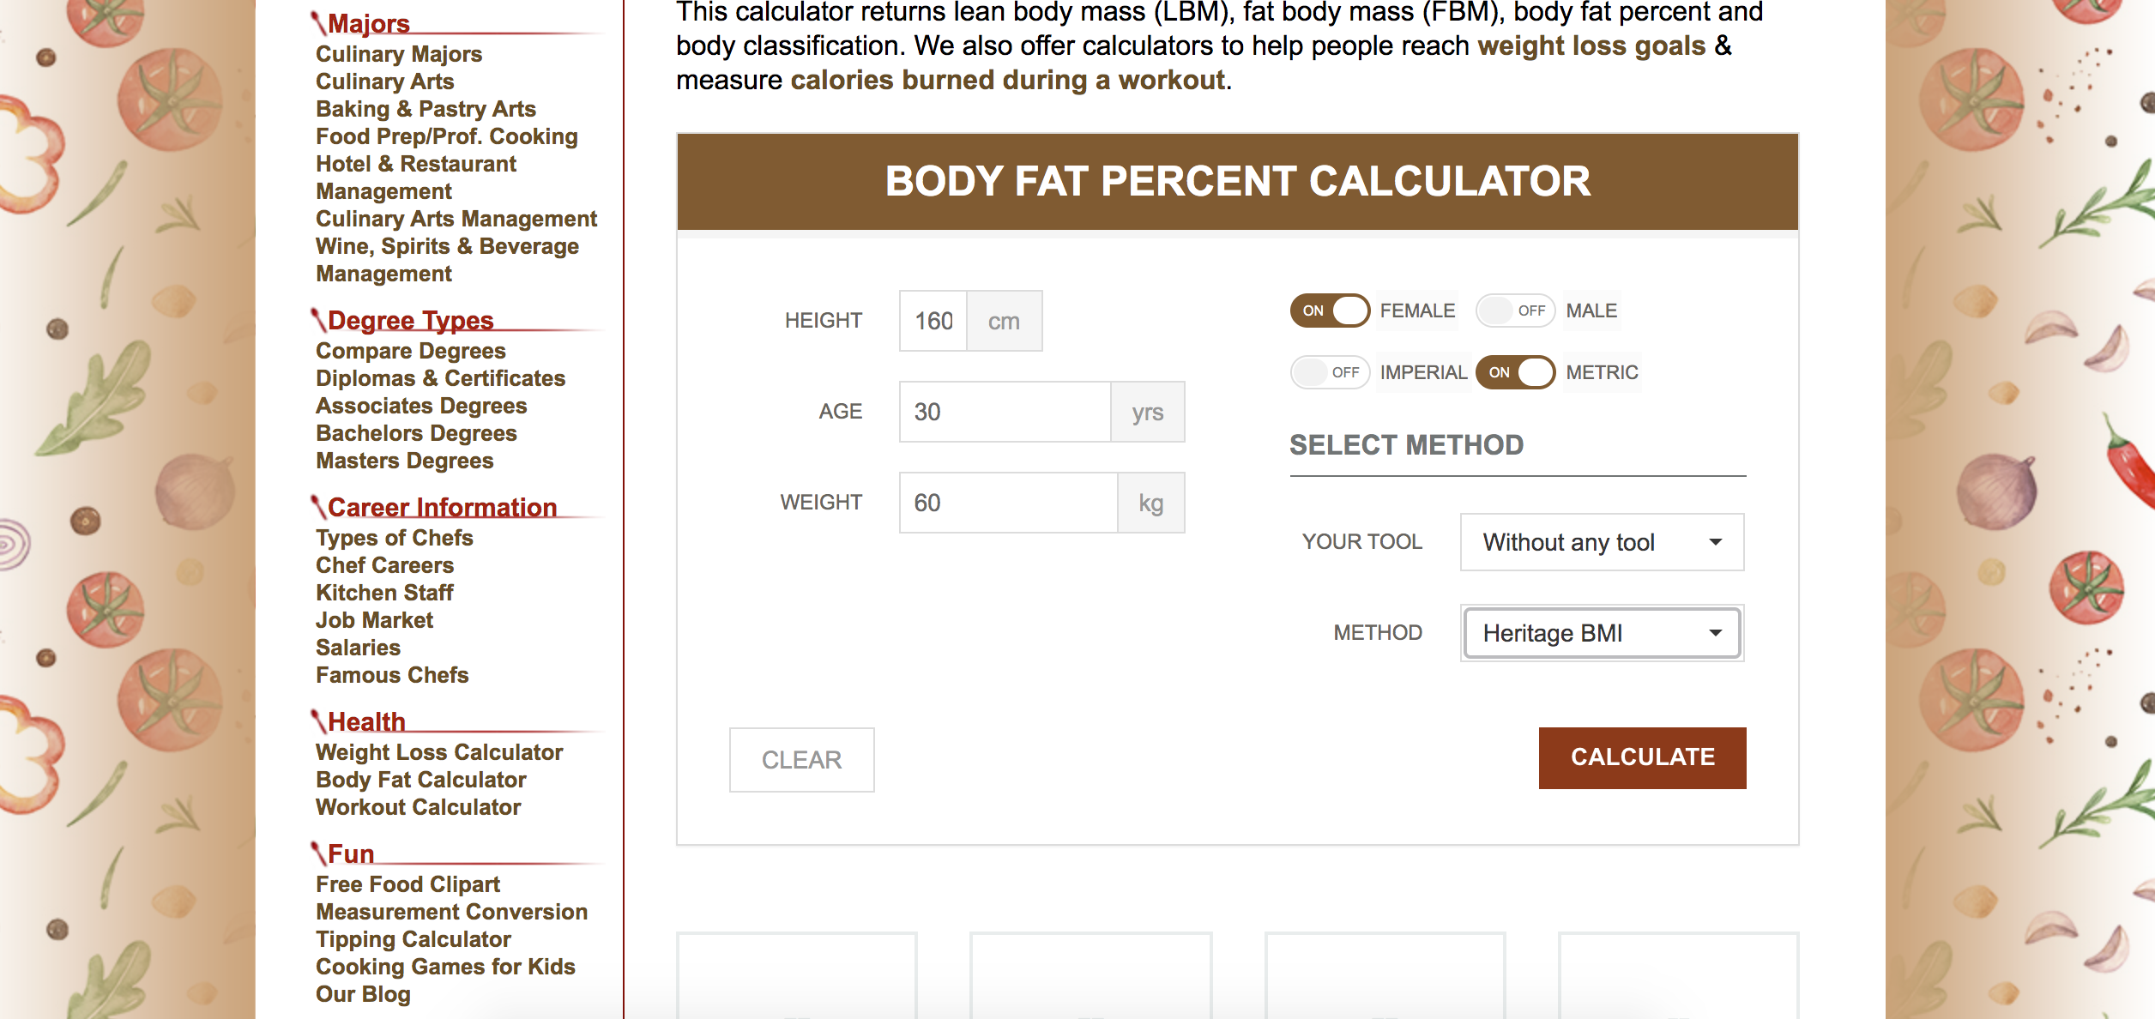The image size is (2155, 1019).
Task: Open Degree Types section heading
Action: 410,320
